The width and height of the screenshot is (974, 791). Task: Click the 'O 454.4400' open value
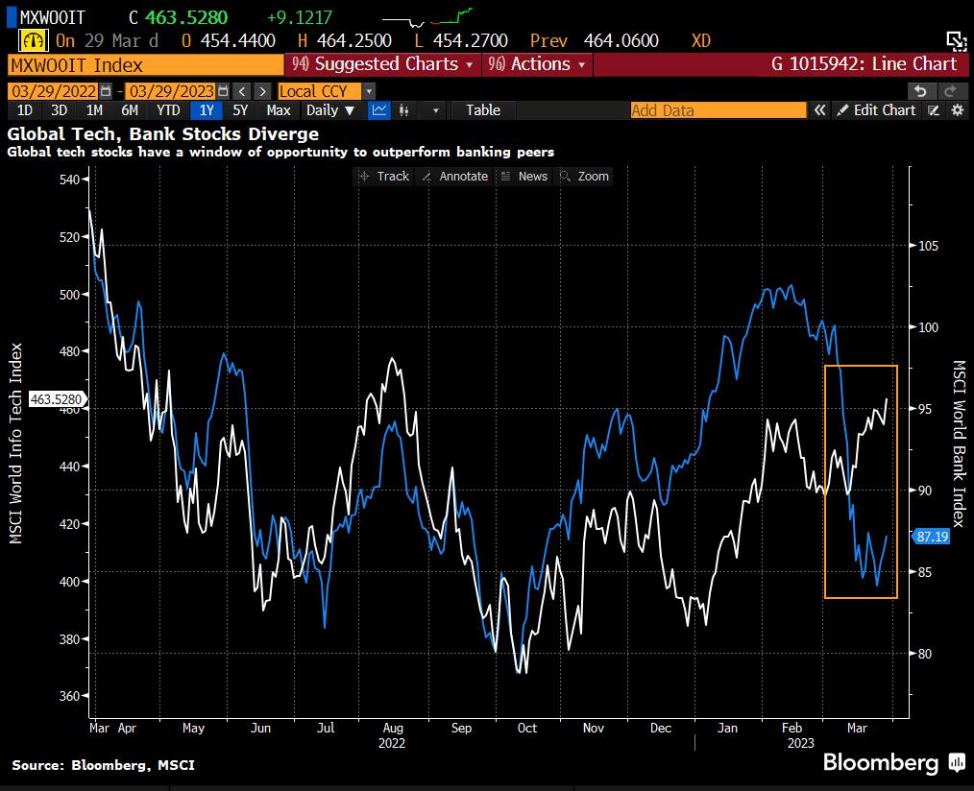point(229,41)
